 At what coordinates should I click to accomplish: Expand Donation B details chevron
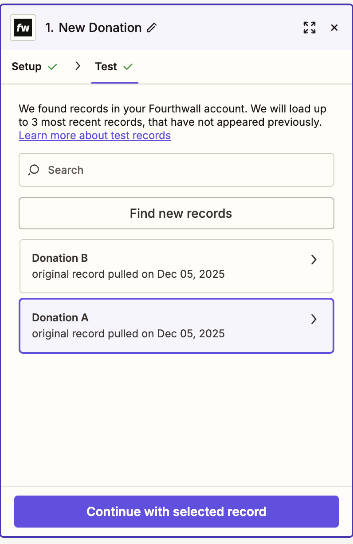coord(314,260)
